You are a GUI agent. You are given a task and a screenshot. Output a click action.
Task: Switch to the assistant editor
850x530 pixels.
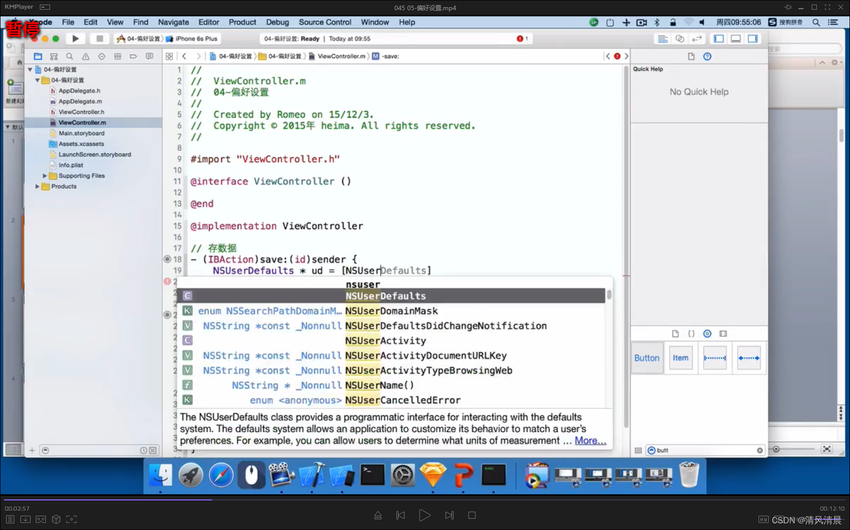[680, 39]
